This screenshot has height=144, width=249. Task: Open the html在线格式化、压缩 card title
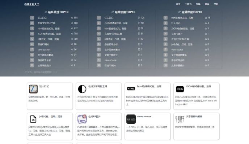(149, 86)
